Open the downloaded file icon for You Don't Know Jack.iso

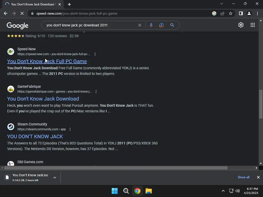click(7, 177)
